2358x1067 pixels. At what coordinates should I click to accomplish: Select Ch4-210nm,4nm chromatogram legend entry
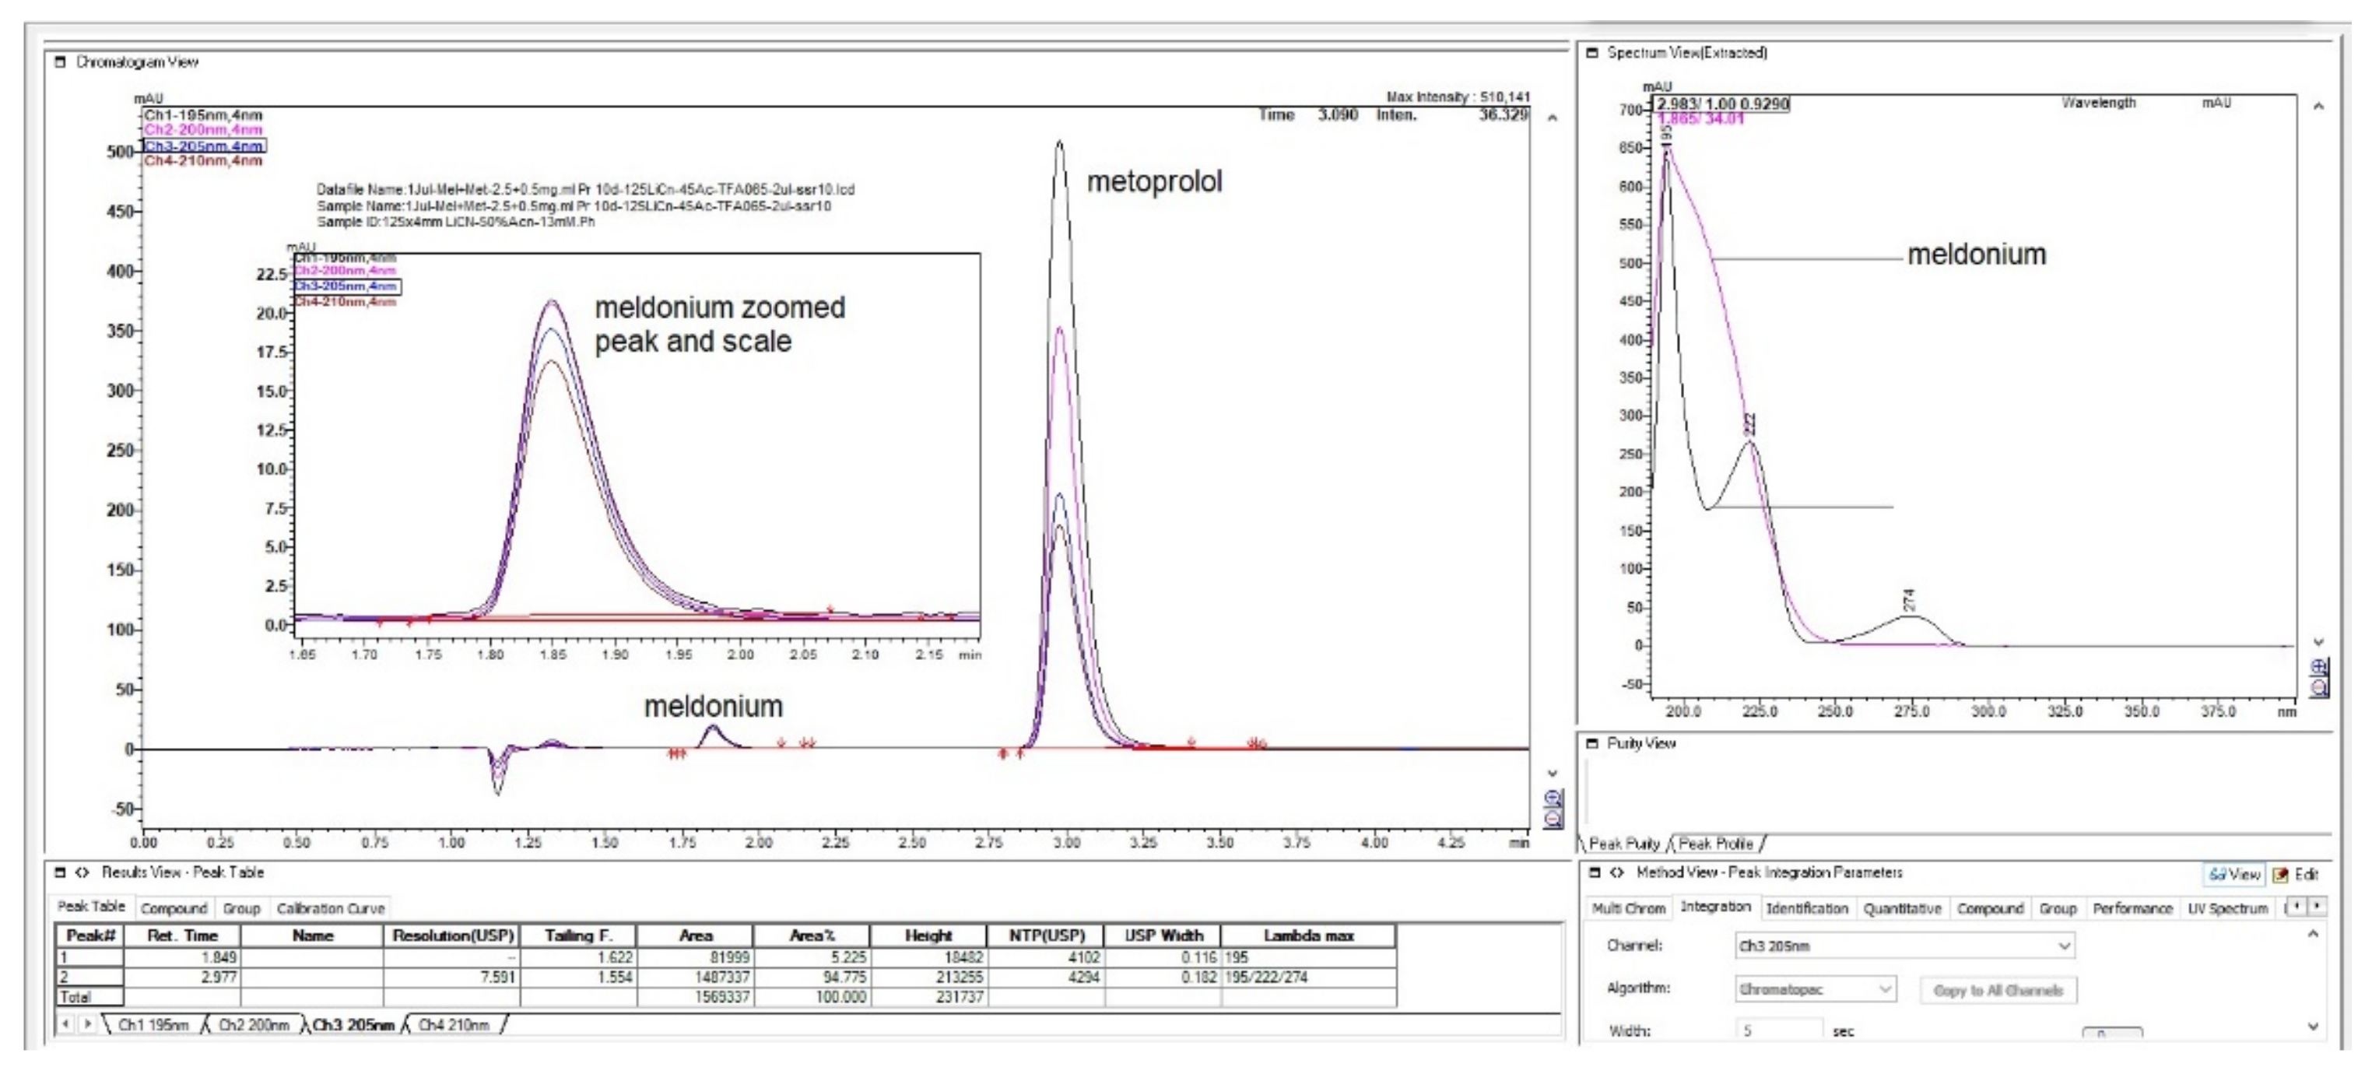coord(203,161)
